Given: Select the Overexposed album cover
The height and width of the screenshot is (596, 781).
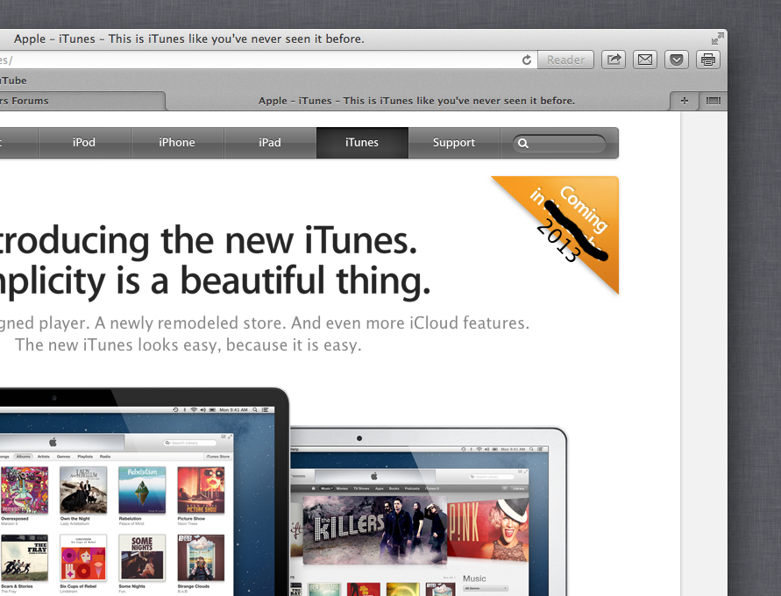Looking at the screenshot, I should click(x=25, y=490).
